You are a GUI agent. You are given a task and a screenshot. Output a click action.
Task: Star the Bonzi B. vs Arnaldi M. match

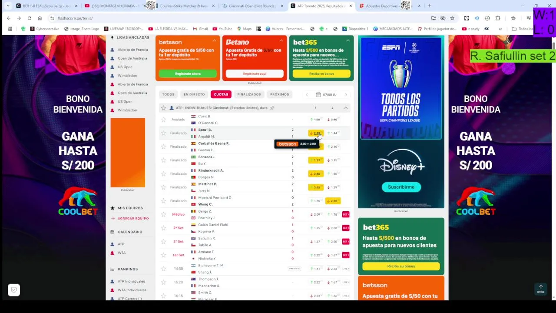[164, 133]
